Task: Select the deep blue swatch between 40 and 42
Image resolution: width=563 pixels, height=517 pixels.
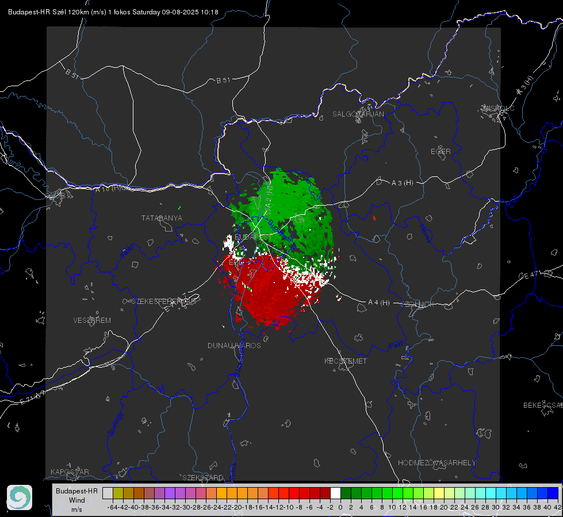Action: click(553, 493)
